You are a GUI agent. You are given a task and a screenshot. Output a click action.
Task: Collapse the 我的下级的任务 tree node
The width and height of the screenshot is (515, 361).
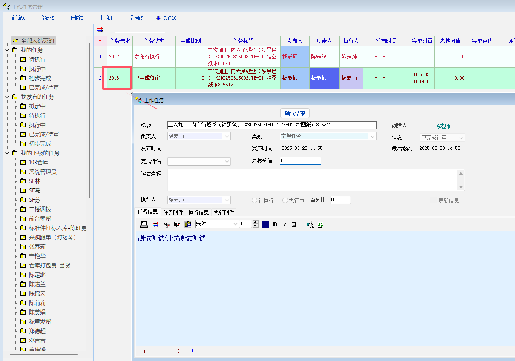7,153
